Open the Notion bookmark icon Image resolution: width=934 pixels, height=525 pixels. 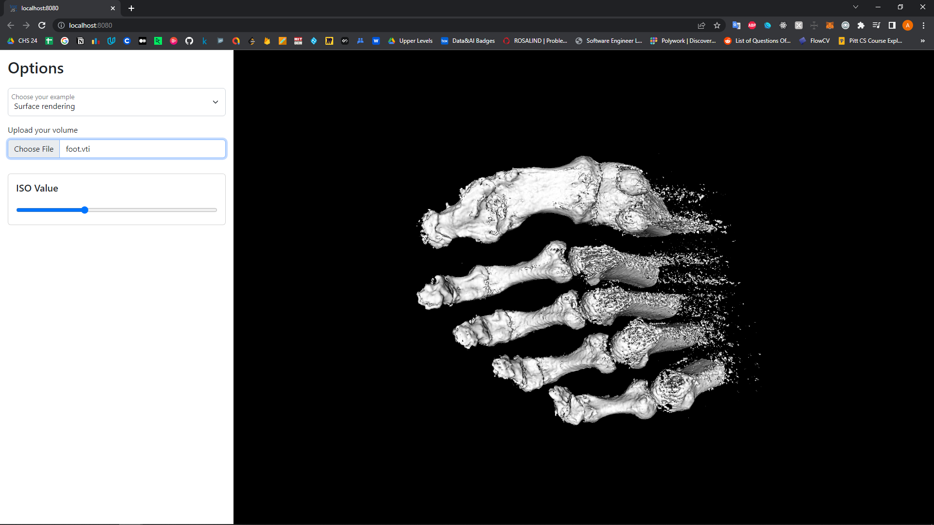click(80, 41)
